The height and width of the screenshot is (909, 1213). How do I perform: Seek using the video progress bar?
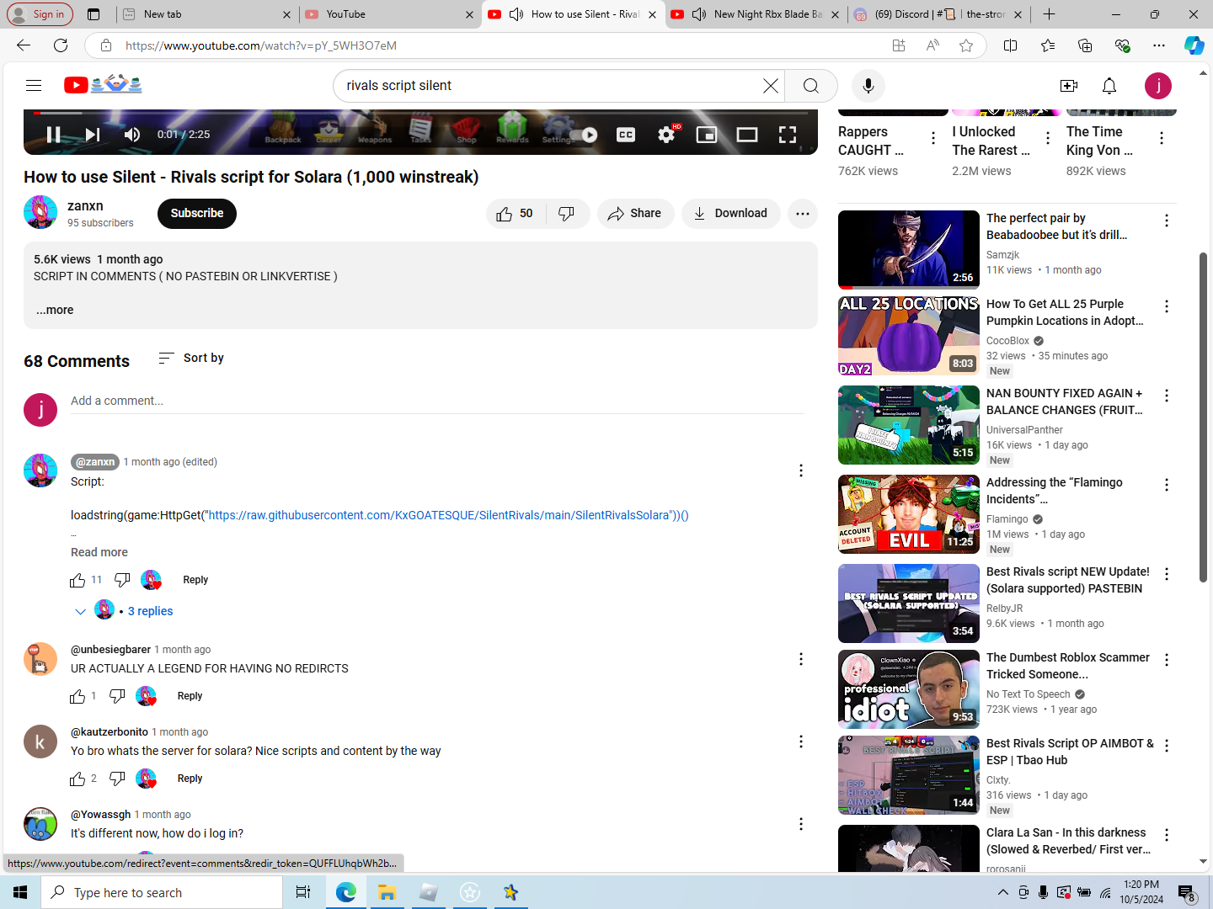point(420,112)
